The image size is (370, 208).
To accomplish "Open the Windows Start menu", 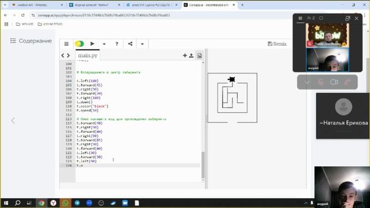I will [6, 203].
